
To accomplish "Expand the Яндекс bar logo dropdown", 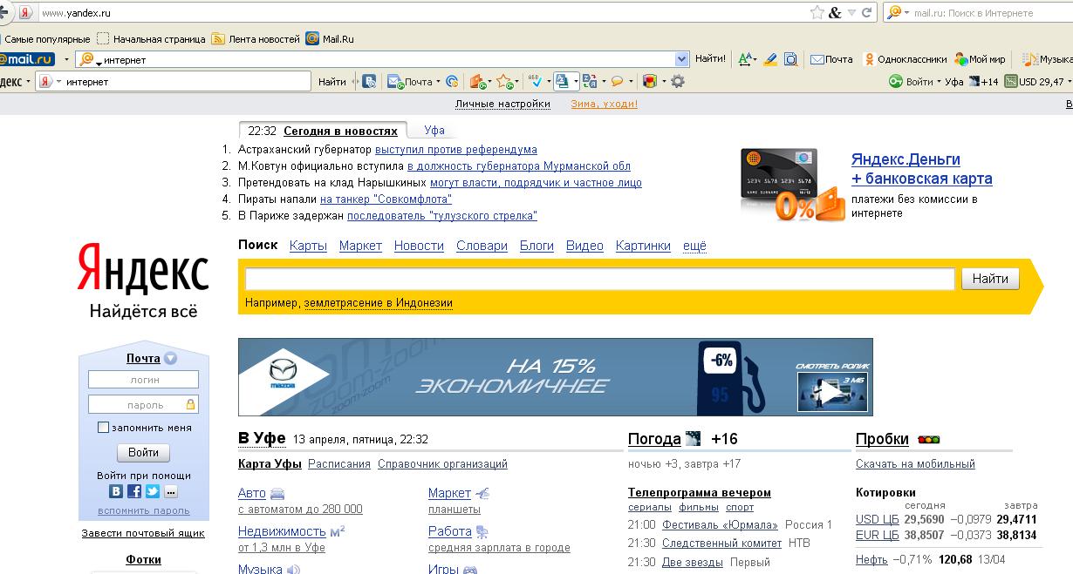I will pos(28,82).
